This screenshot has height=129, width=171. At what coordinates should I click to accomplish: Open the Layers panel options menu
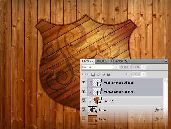pos(165,61)
